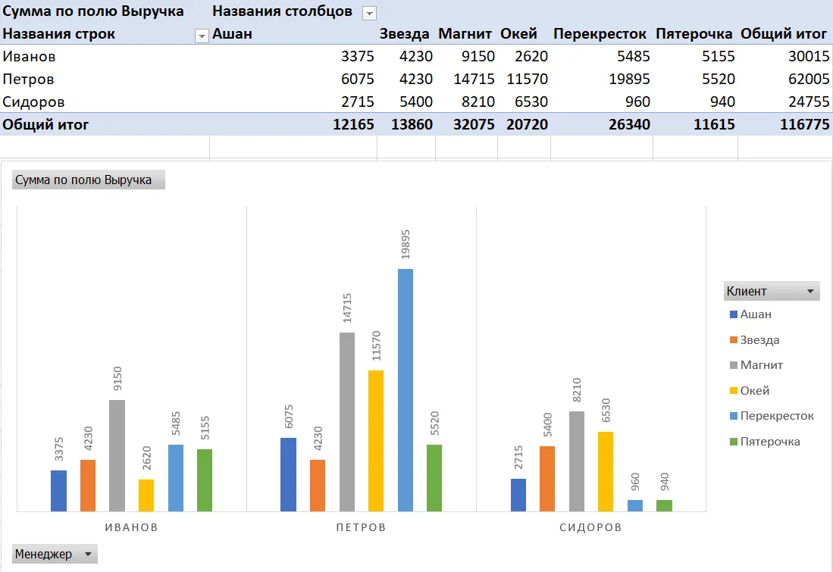Viewport: 833px width, 572px height.
Task: Expand the Менеджер field dropdown on chart
Action: (x=54, y=554)
